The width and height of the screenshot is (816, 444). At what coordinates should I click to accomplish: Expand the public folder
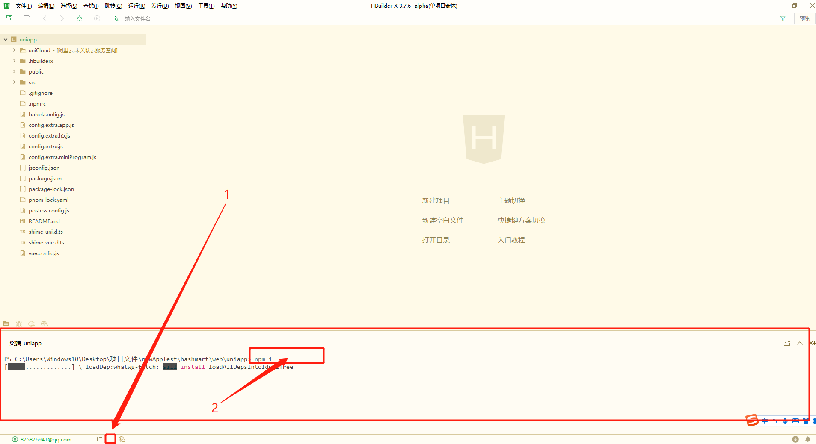click(x=14, y=71)
